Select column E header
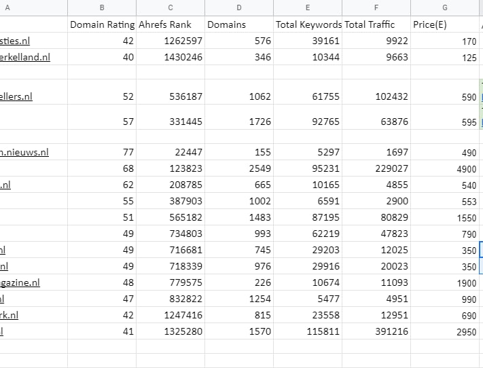This screenshot has width=483, height=368. (x=308, y=7)
